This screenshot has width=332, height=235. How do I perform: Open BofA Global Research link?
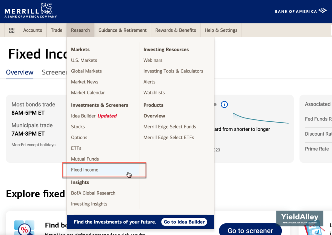(93, 193)
